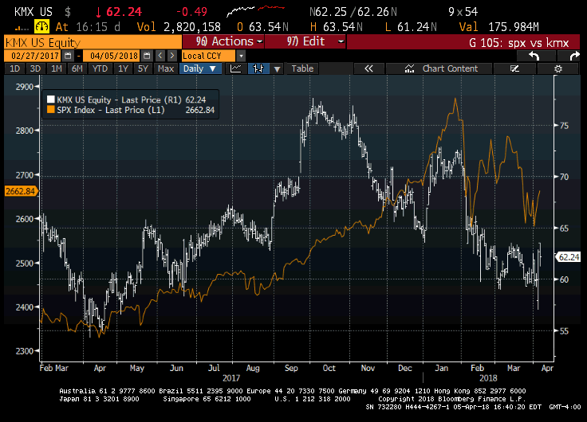Click the 62.24 right axis price label

coord(569,257)
